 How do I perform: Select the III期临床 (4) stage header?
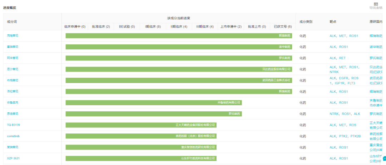coord(205,26)
